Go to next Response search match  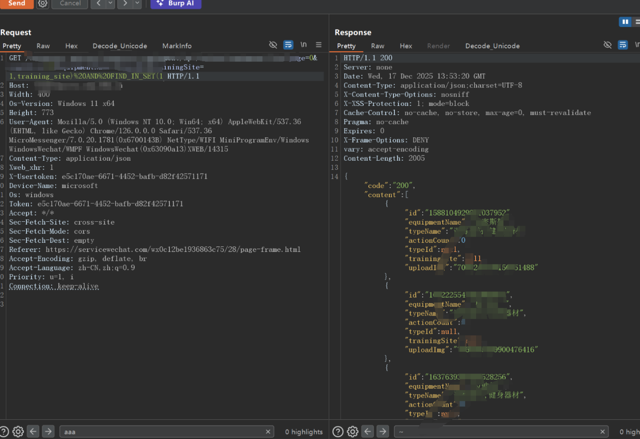pyautogui.click(x=383, y=431)
